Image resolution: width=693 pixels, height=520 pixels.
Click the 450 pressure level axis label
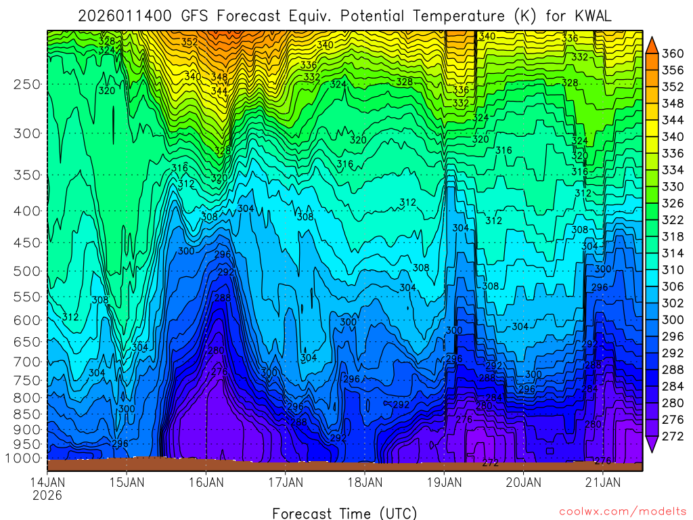click(x=27, y=243)
